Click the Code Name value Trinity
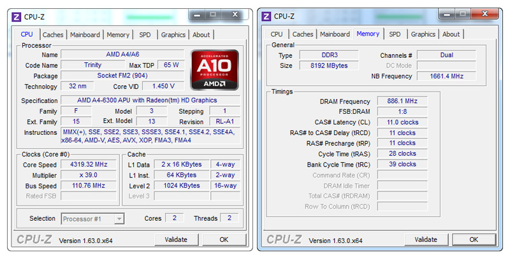 click(92, 65)
